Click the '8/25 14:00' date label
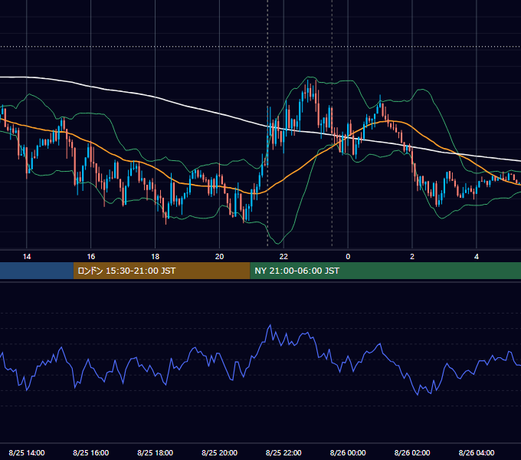 click(x=27, y=452)
